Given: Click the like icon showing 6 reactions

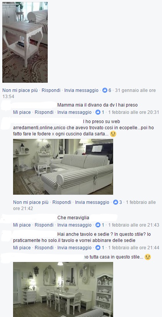Looking at the screenshot, I should tap(105, 90).
